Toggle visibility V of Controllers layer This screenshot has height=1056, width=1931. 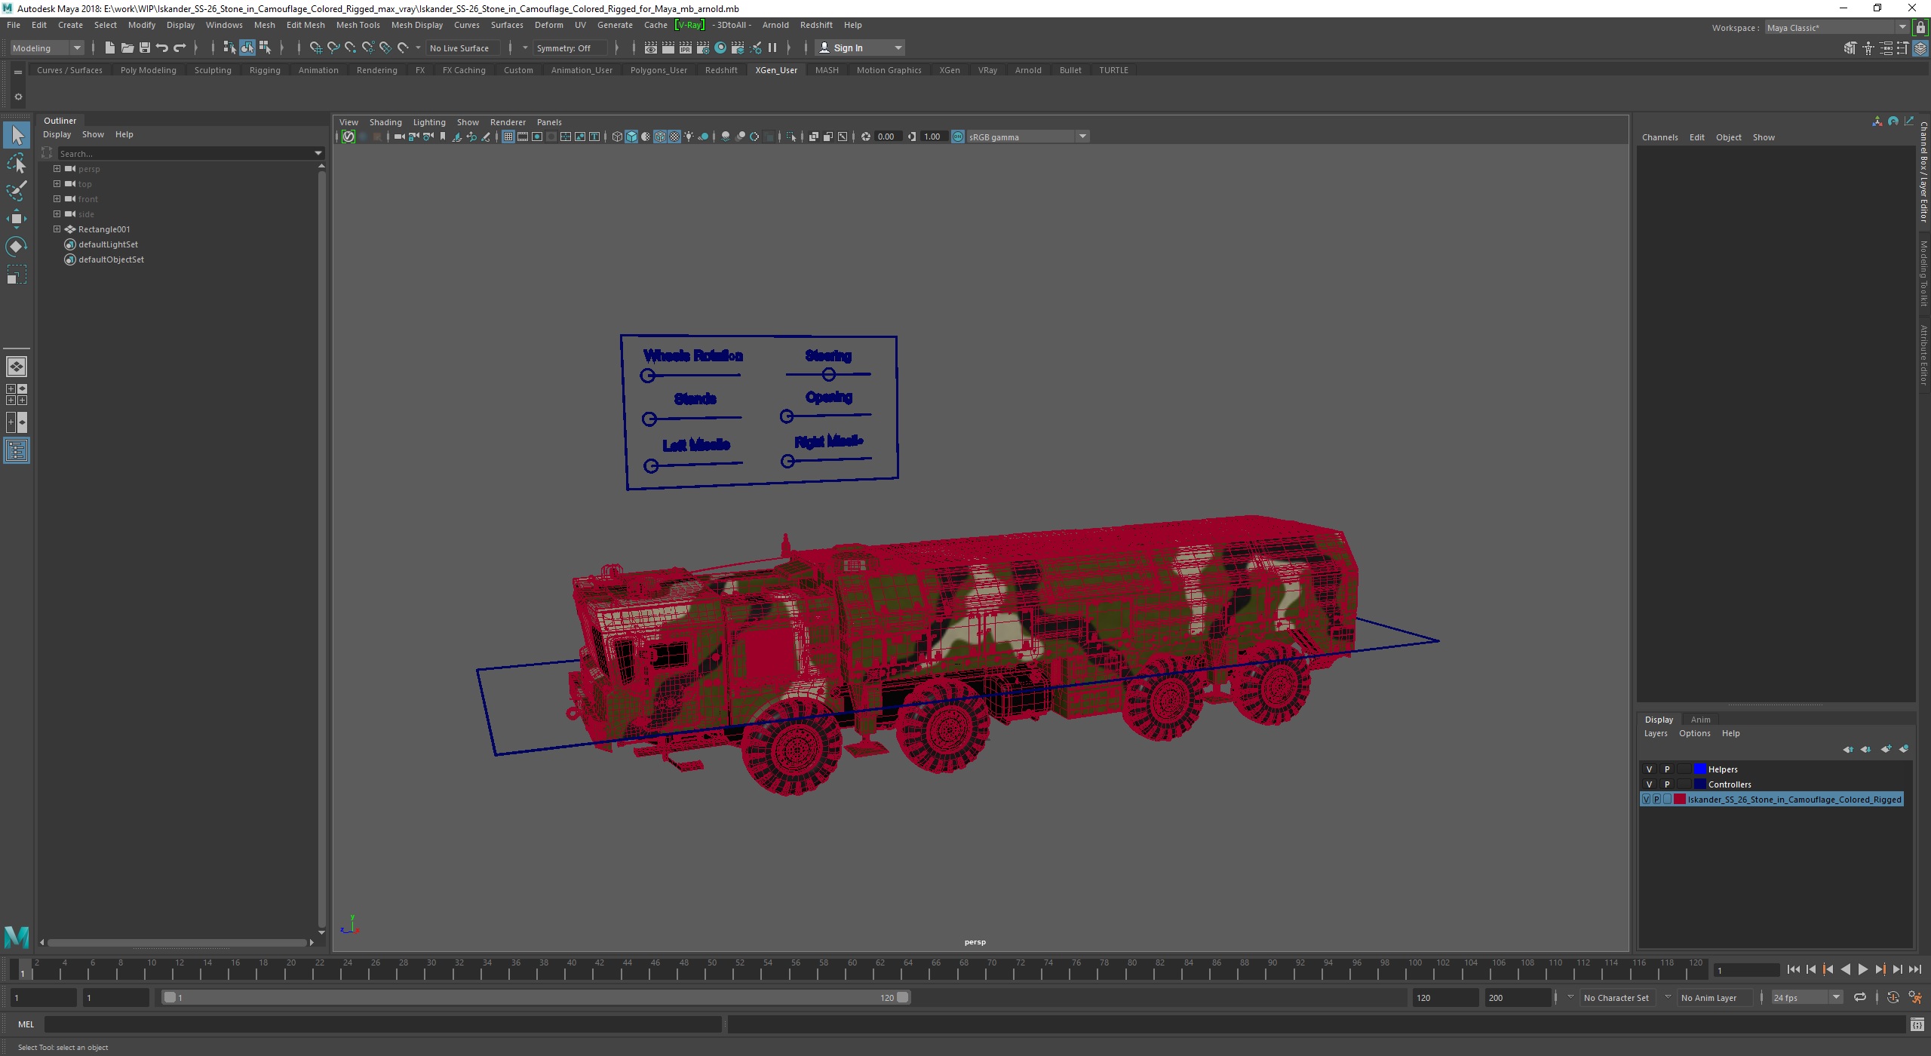coord(1649,784)
